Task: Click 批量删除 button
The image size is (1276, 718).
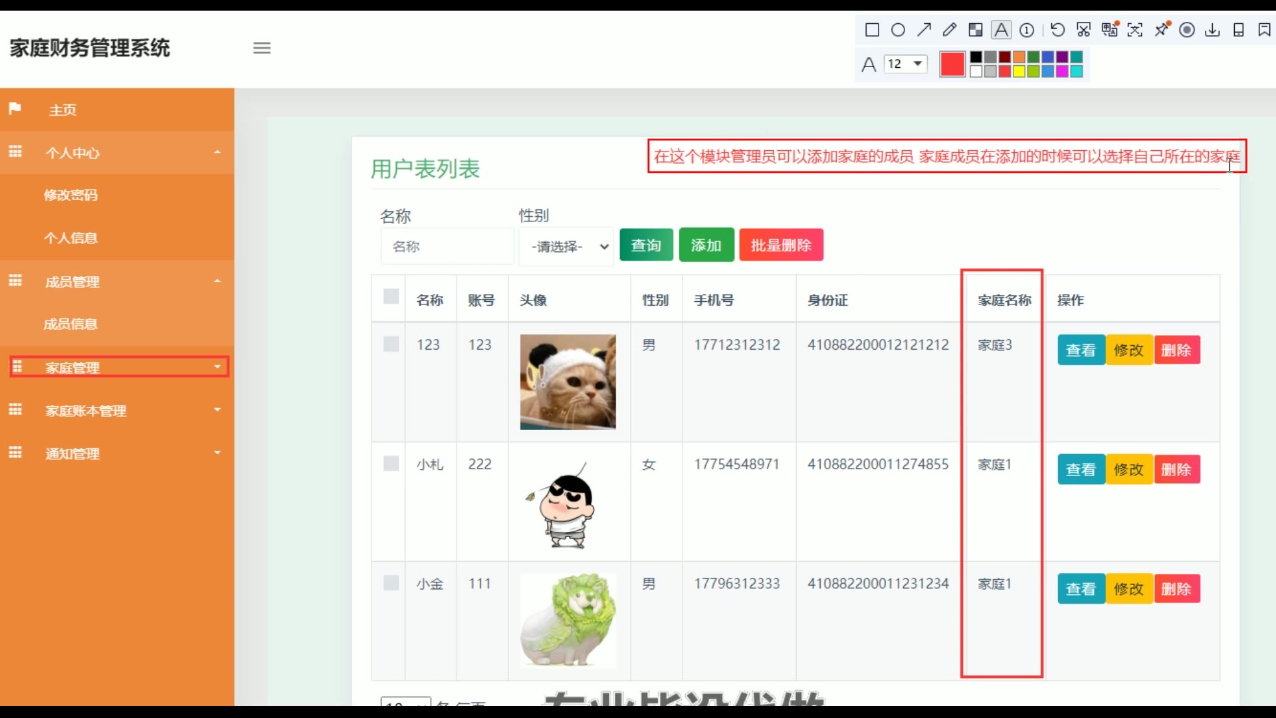Action: click(x=781, y=245)
